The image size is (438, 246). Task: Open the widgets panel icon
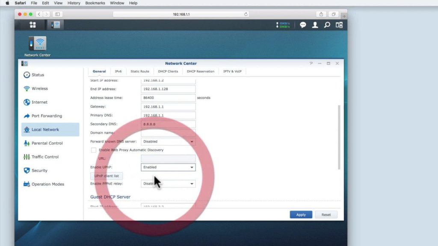click(339, 25)
